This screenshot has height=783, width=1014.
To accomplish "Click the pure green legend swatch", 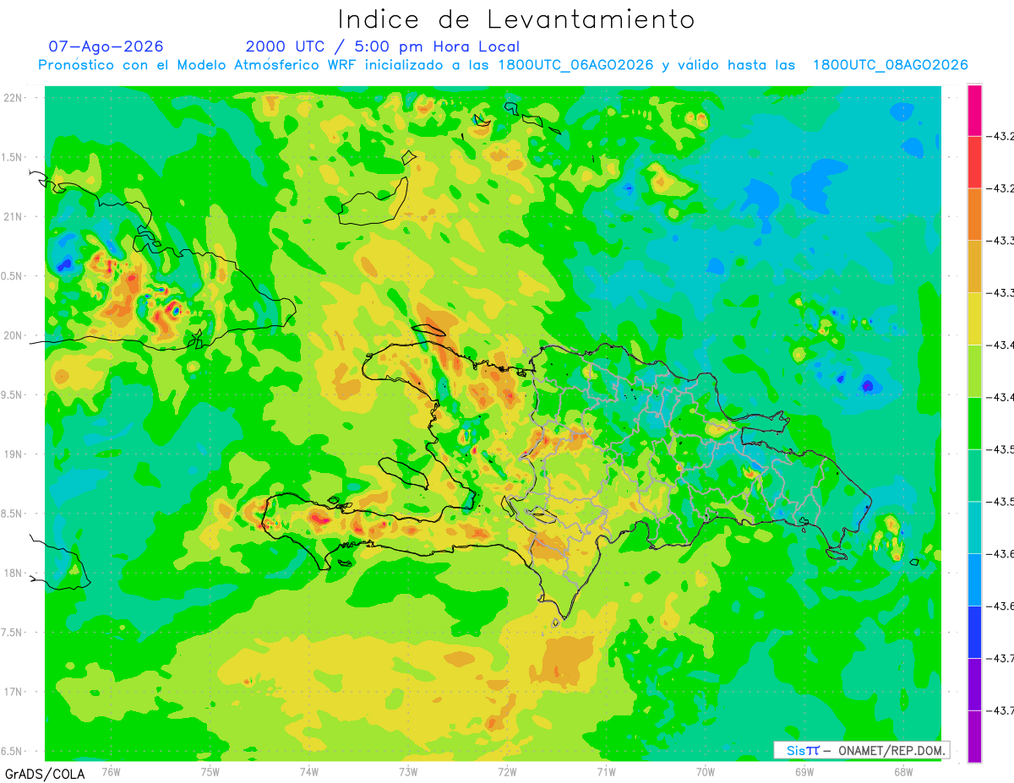I will [x=974, y=423].
